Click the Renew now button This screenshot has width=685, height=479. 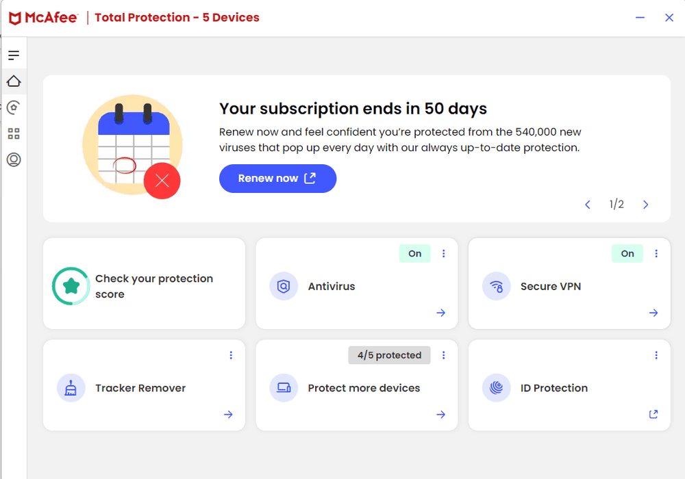[x=278, y=179]
